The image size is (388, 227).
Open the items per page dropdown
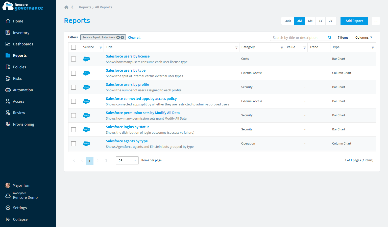[127, 160]
